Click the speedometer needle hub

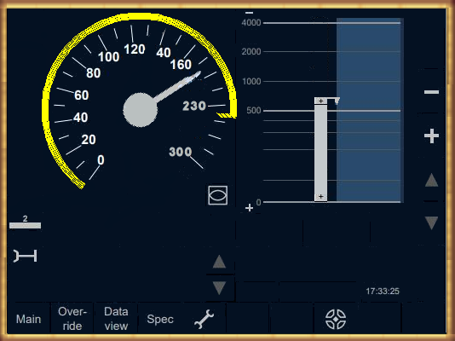click(140, 110)
